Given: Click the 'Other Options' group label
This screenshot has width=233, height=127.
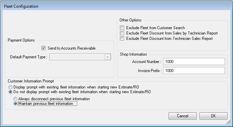Looking at the screenshot, I should (x=131, y=20).
